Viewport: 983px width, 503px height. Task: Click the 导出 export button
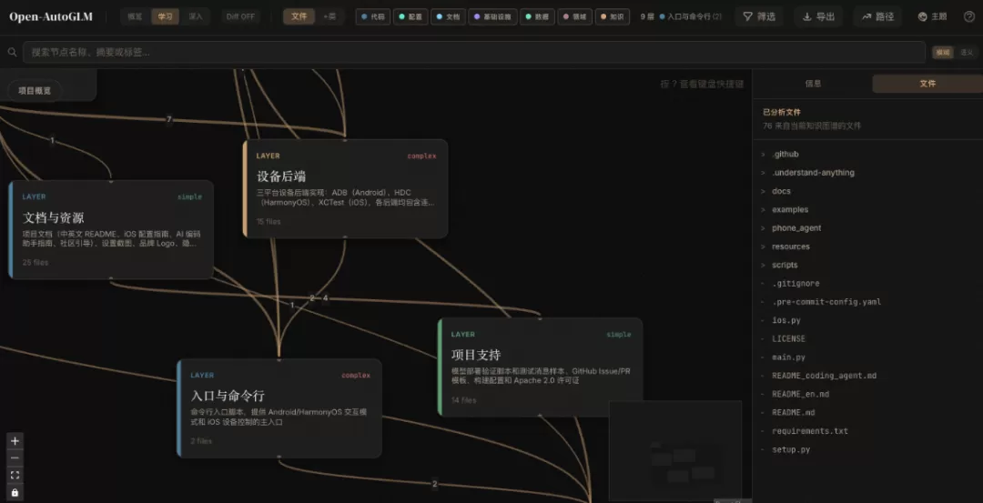pyautogui.click(x=819, y=17)
